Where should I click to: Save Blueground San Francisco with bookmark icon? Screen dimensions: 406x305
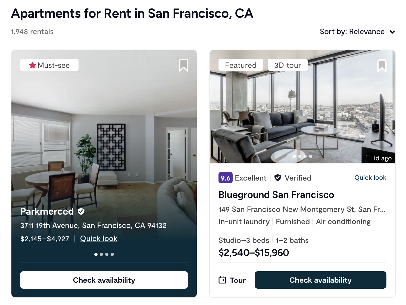coord(382,66)
